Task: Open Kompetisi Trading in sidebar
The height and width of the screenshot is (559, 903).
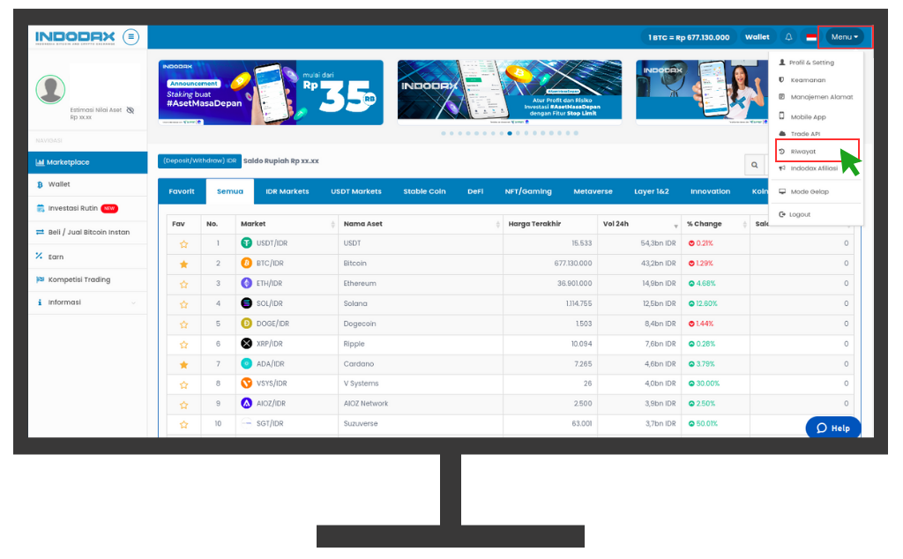Action: tap(87, 279)
